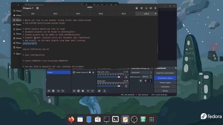The width and height of the screenshot is (223, 125).
Task: Remove selected scene with trash icon in OBS
Action: point(53,91)
